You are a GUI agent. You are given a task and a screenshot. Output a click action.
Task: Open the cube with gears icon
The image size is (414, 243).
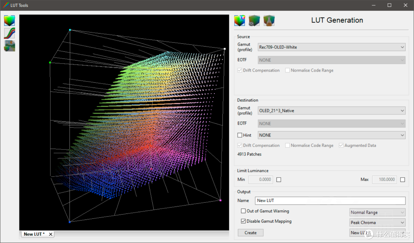point(254,21)
